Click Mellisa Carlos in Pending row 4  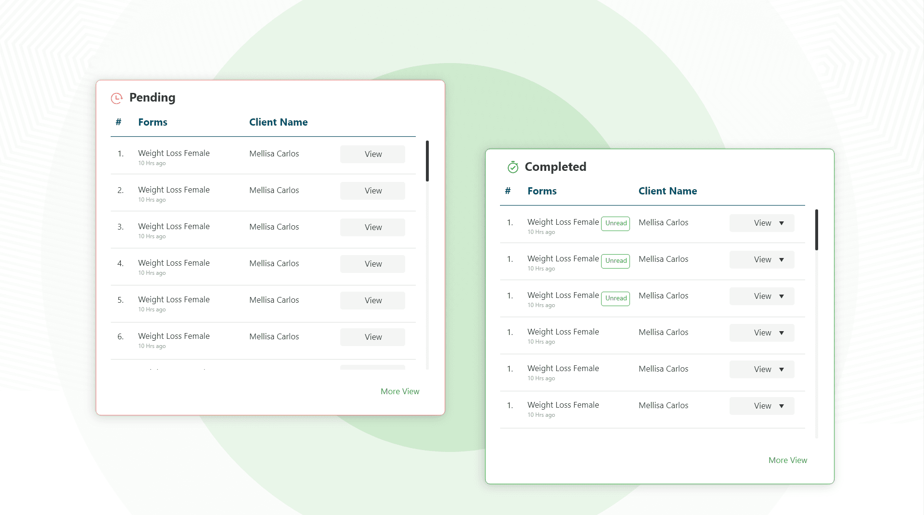pyautogui.click(x=274, y=263)
